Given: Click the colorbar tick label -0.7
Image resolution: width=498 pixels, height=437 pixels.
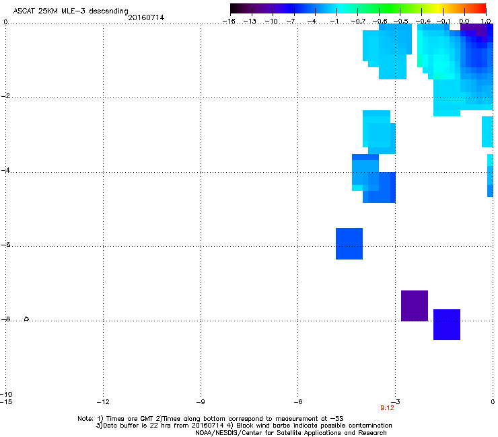Looking at the screenshot, I should [x=358, y=22].
